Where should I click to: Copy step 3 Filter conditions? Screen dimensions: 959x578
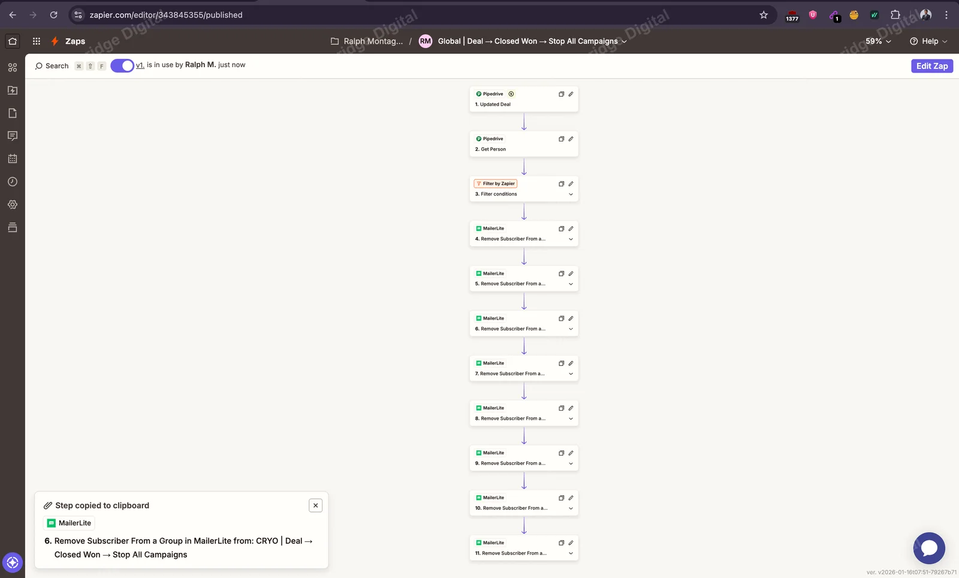[x=562, y=184]
